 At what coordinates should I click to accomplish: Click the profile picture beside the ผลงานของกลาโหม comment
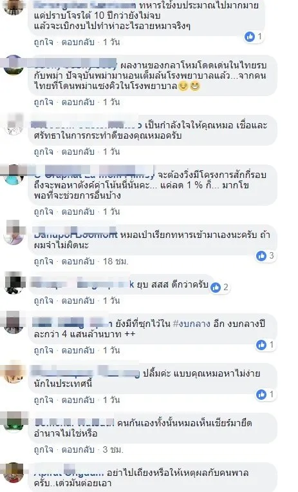[x=14, y=65]
